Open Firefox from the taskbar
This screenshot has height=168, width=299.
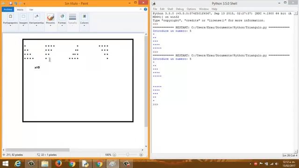tap(58, 164)
